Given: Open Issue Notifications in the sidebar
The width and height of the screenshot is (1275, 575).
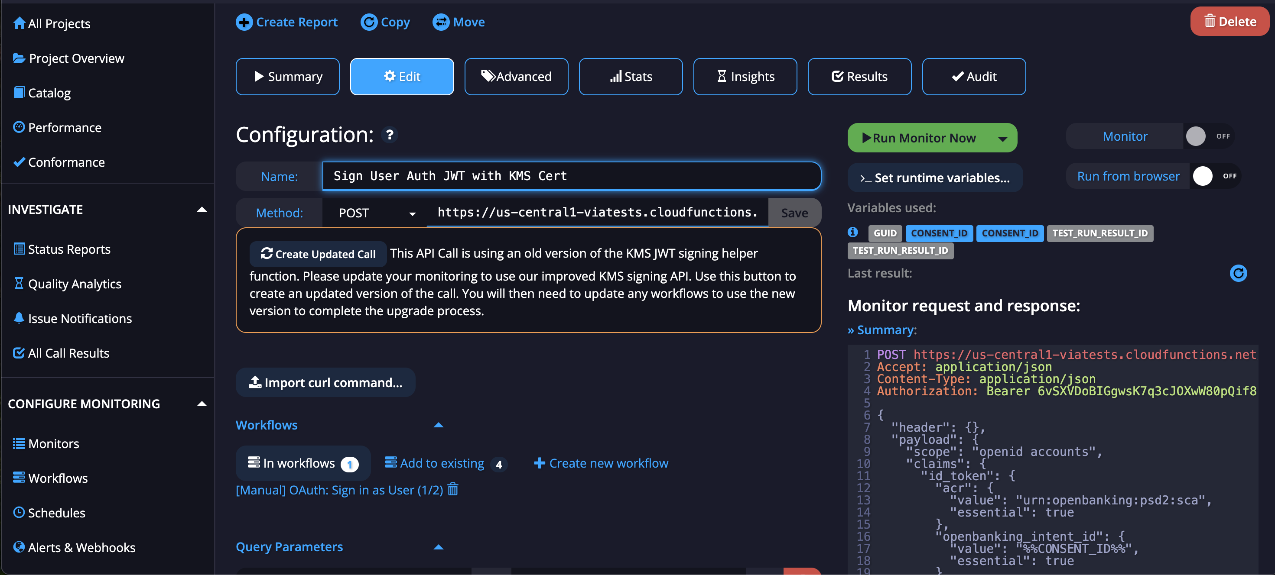Looking at the screenshot, I should 79,318.
